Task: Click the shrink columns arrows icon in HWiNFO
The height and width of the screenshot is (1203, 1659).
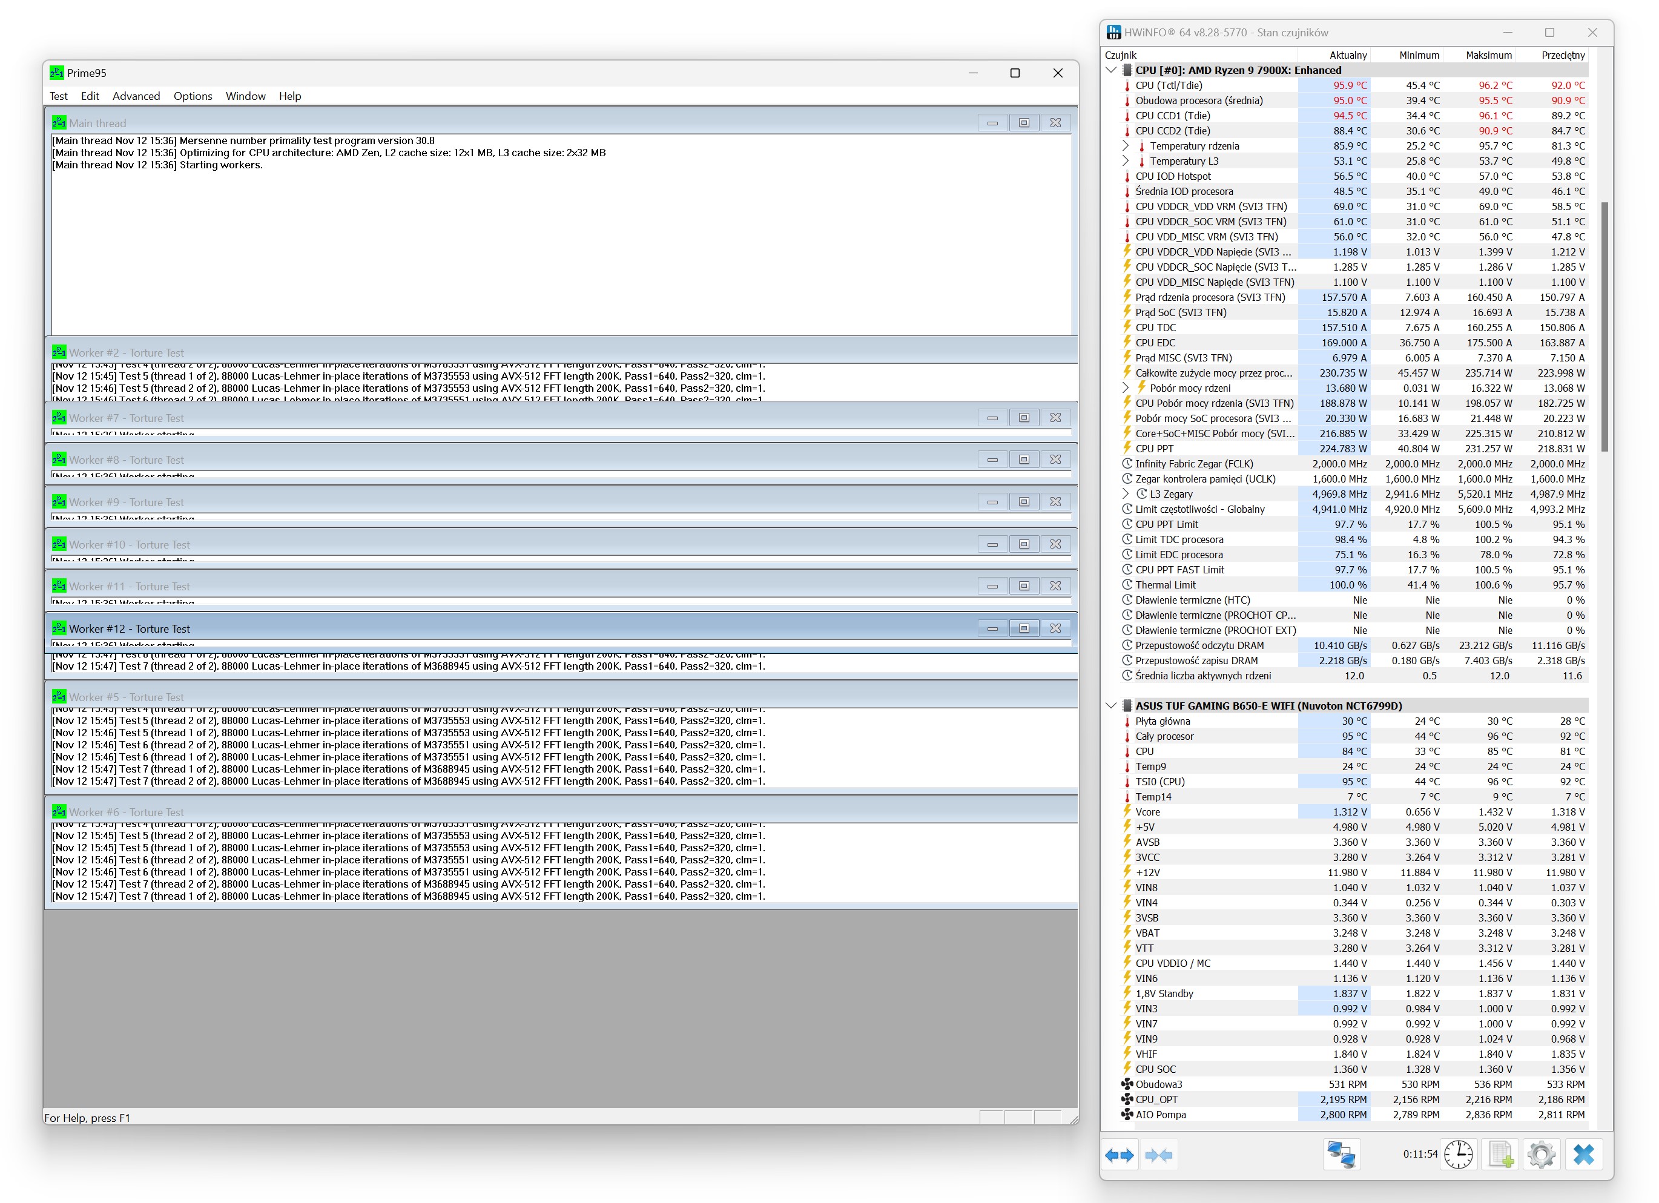Action: (1158, 1155)
